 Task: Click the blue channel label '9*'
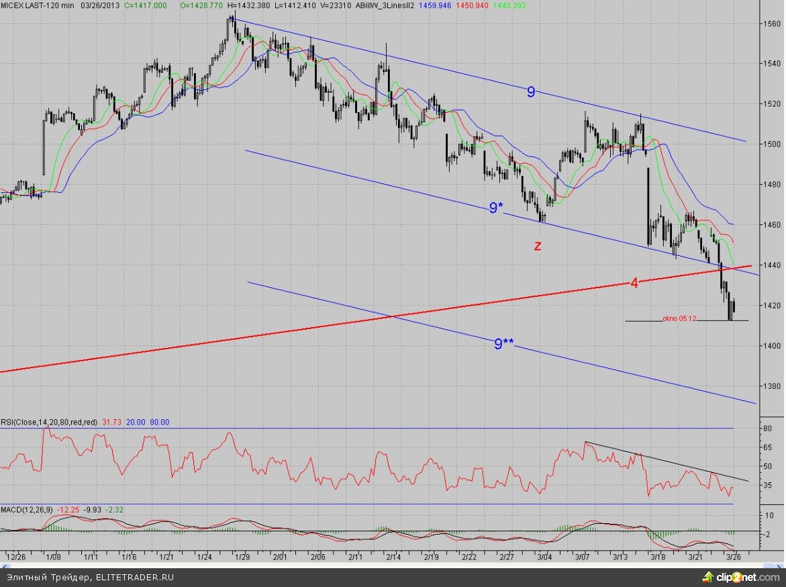pos(495,209)
